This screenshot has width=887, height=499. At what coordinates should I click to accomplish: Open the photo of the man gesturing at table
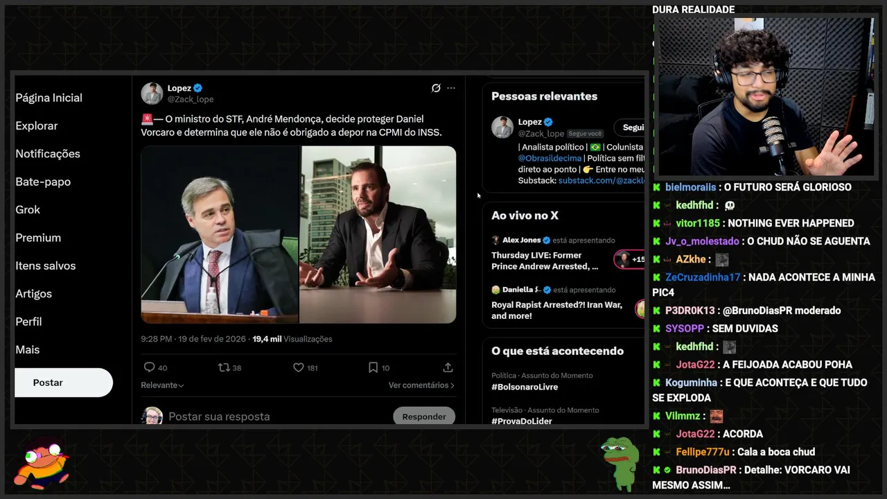pyautogui.click(x=378, y=234)
